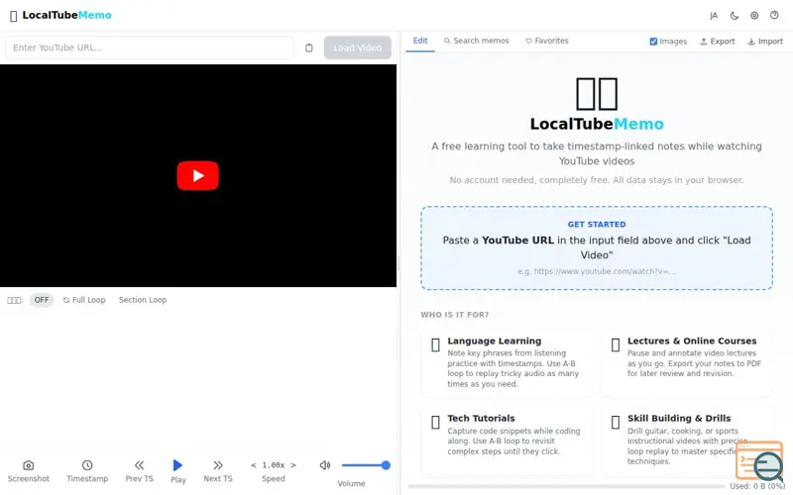Screen dimensions: 793x495
Task: Take a Screenshot with camera icon
Action: point(29,465)
